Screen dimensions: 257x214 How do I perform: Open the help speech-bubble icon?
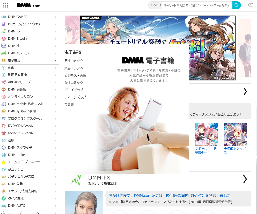point(251,5)
